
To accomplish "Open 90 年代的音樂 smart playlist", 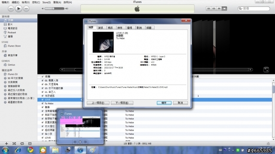I will pyautogui.click(x=15, y=78).
